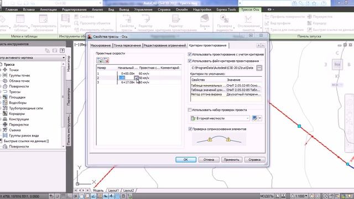Click the OK button
This screenshot has height=199, width=354.
pos(186,160)
